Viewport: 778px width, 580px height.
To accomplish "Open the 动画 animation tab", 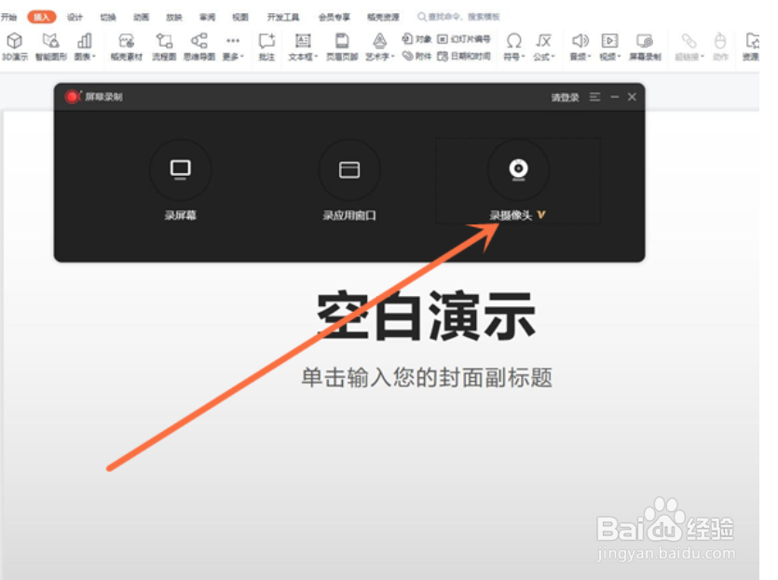I will [x=141, y=17].
